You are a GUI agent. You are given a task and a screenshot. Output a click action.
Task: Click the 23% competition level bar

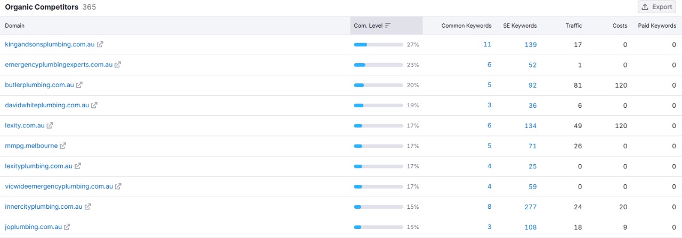[x=378, y=65]
